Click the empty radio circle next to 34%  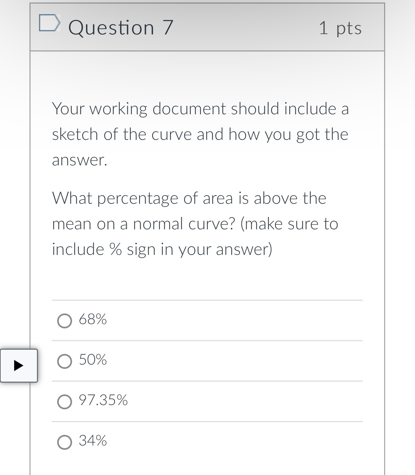(x=65, y=442)
